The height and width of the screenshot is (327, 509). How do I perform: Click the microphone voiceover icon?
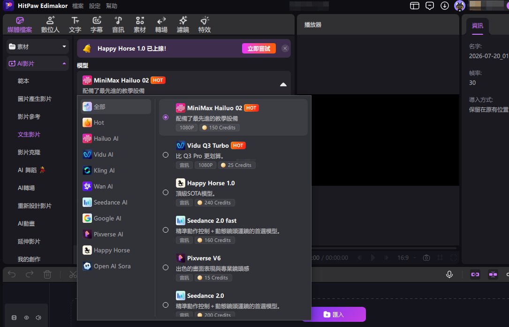click(449, 274)
